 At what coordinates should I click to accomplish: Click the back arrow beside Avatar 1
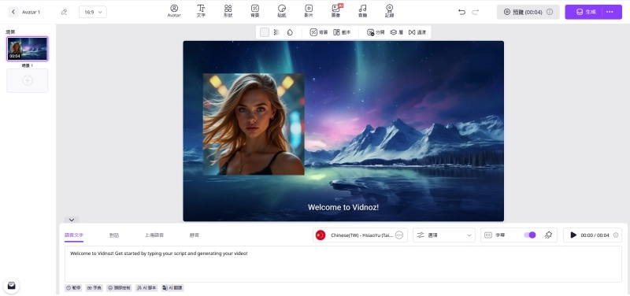point(13,12)
